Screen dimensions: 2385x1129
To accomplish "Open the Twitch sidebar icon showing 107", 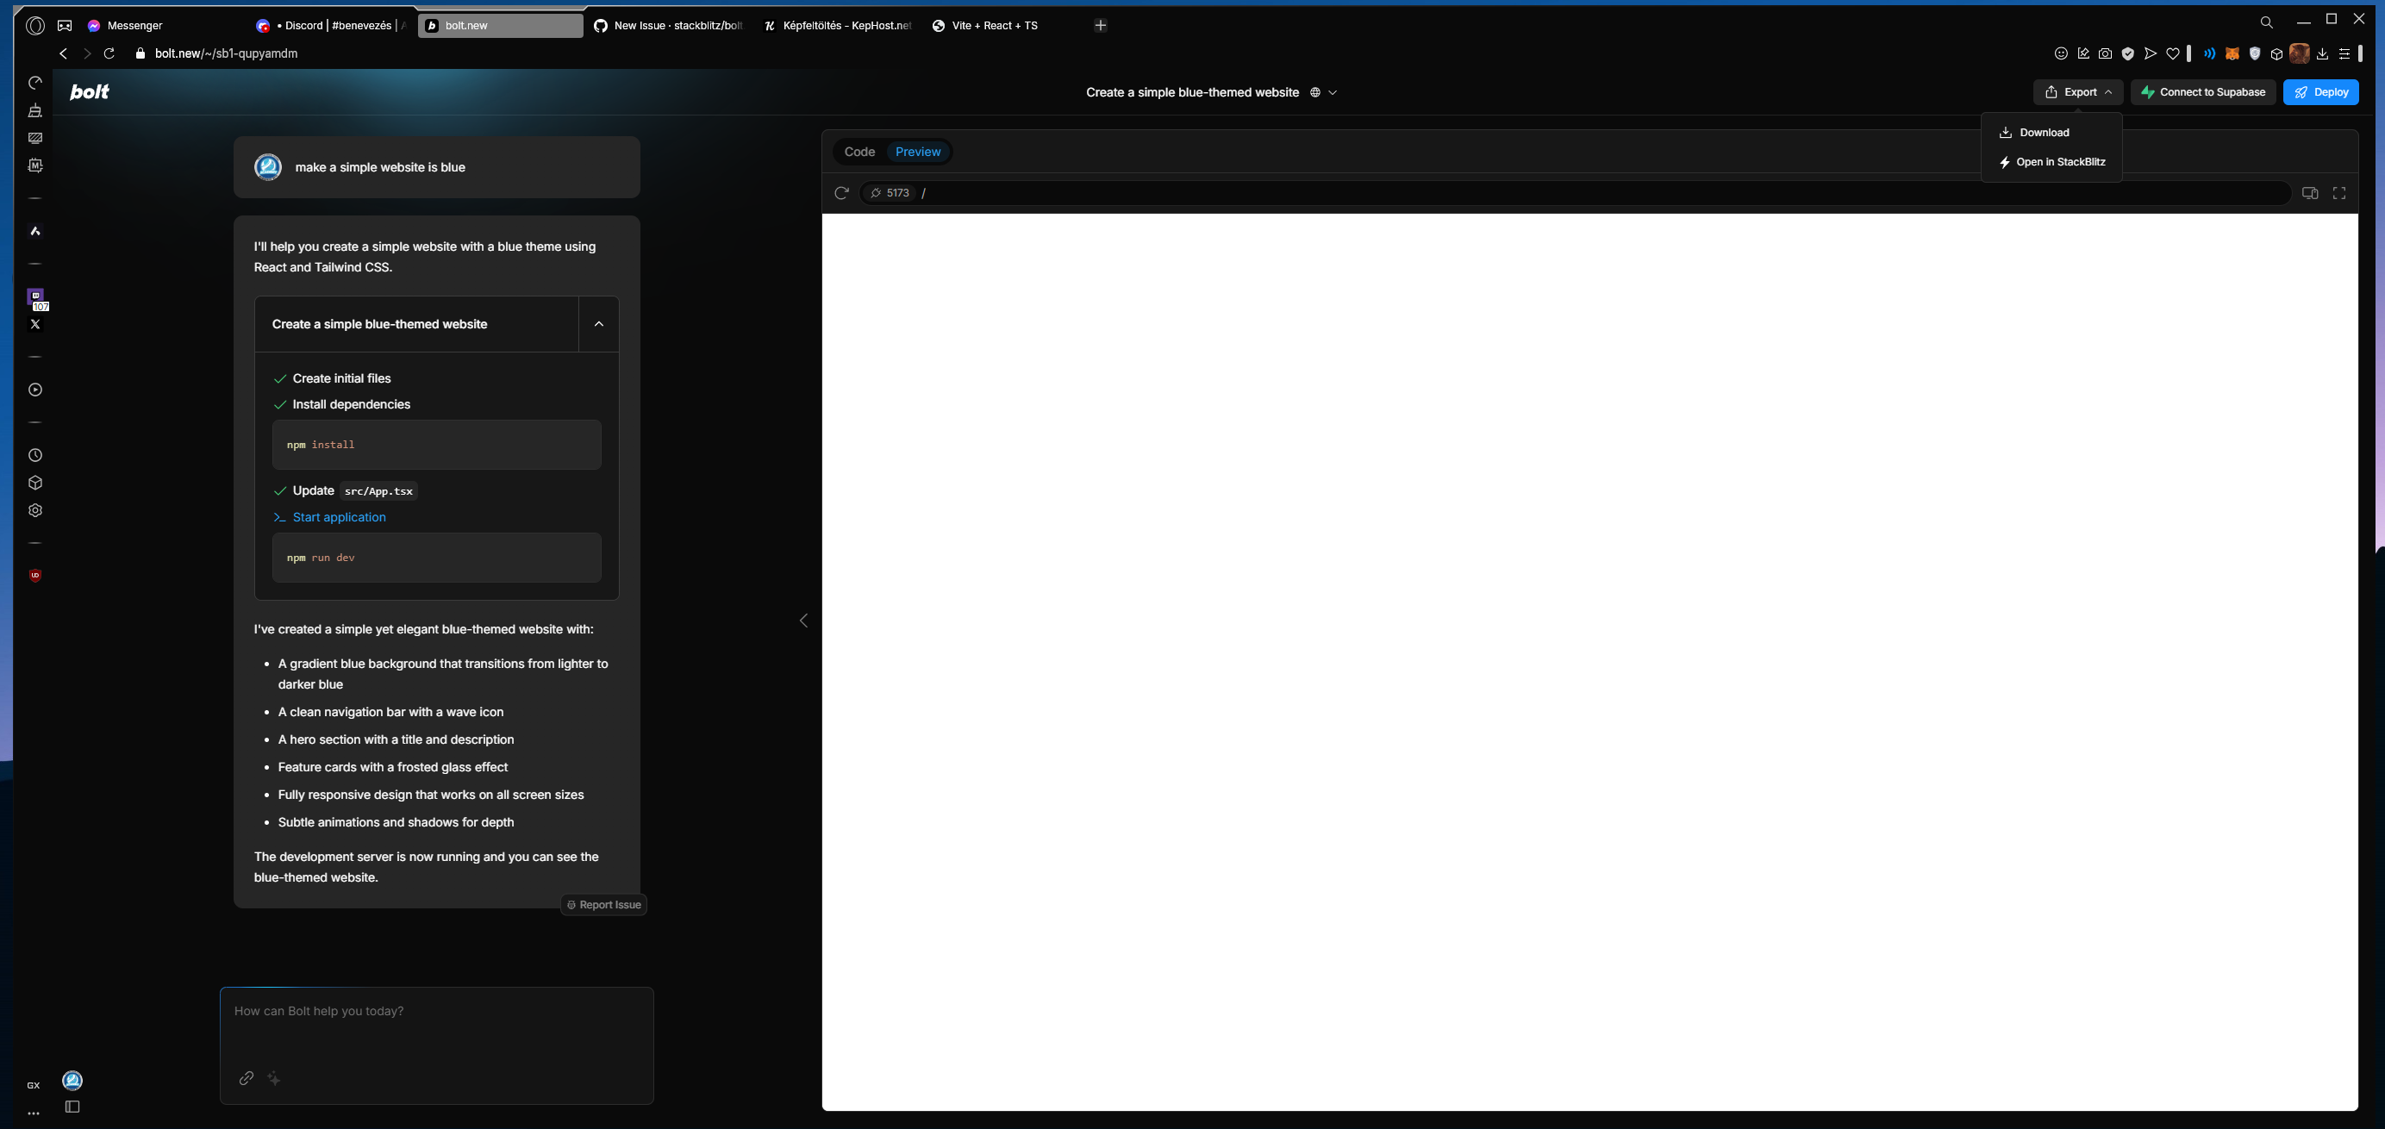I will tap(35, 298).
